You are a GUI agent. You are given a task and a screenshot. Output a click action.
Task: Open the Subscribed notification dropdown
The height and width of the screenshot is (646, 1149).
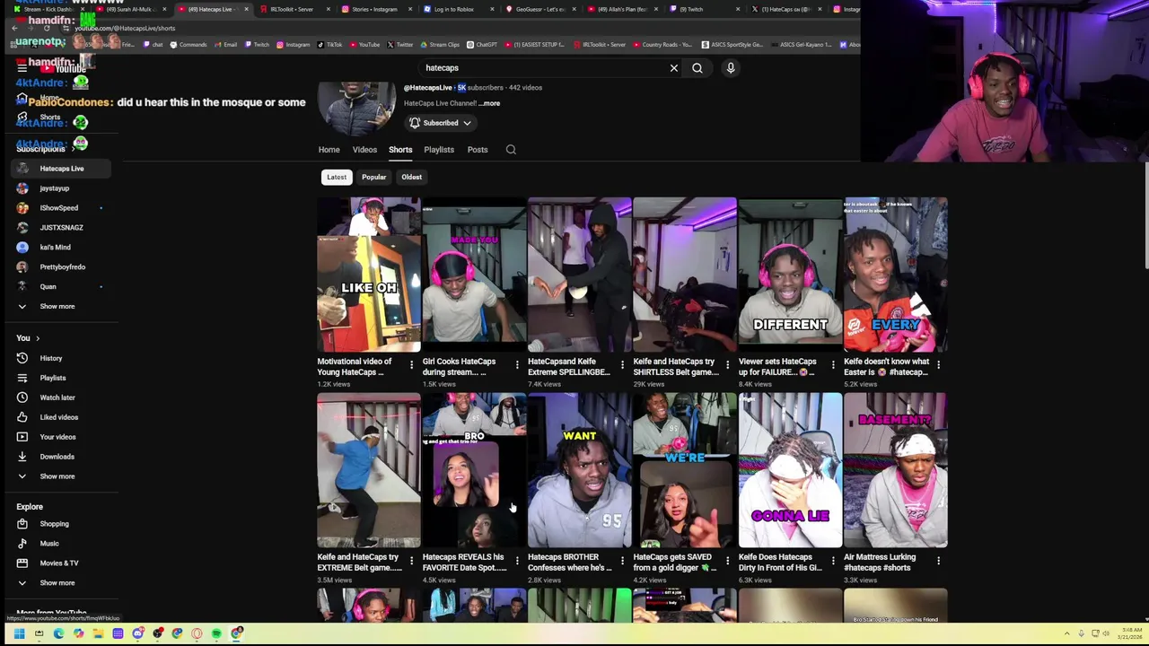tap(440, 123)
